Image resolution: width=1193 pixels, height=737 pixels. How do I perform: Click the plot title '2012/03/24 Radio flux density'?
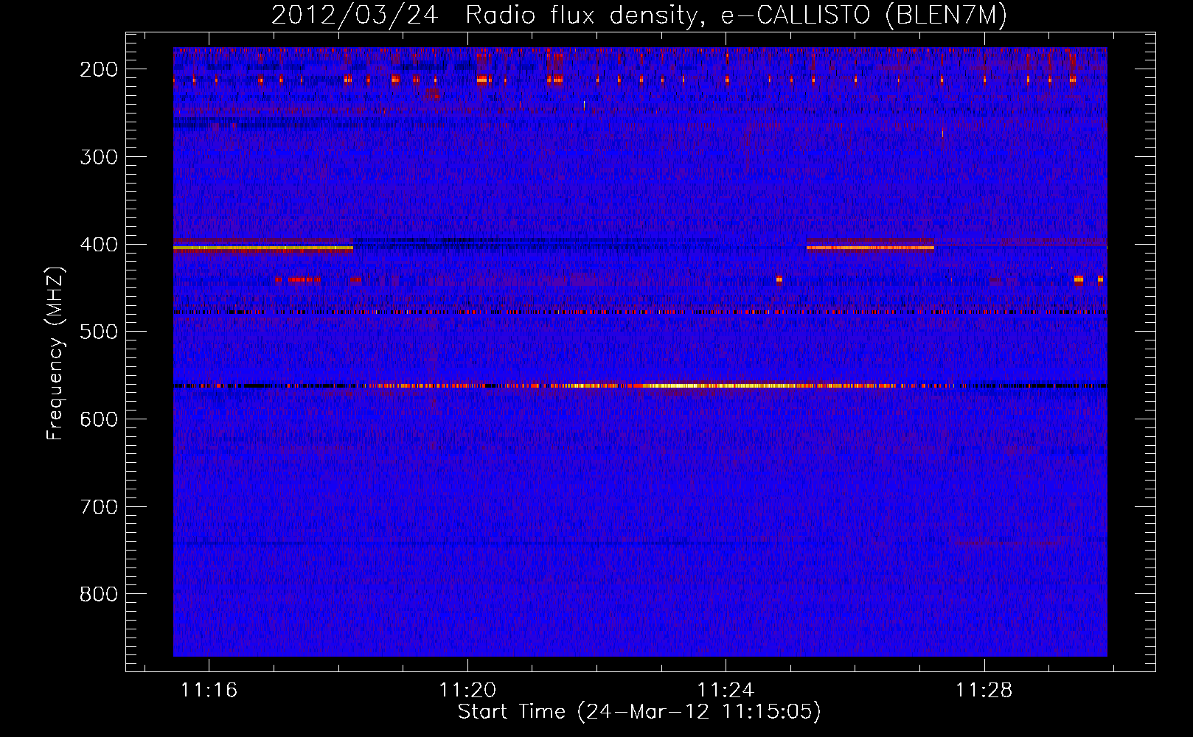pyautogui.click(x=639, y=15)
